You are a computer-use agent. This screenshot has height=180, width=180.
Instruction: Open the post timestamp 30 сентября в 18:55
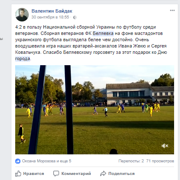[50, 17]
